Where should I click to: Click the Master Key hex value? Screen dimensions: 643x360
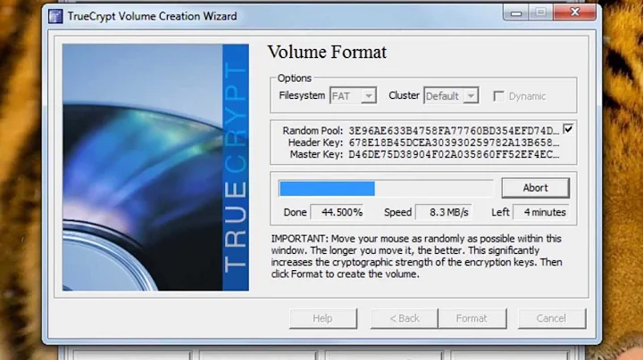pos(454,155)
